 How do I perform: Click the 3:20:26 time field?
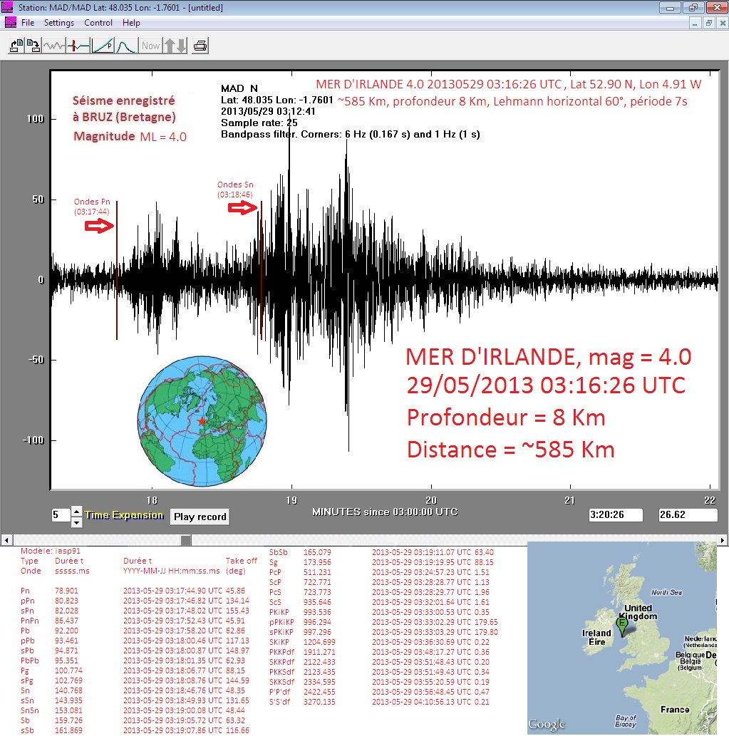click(616, 515)
